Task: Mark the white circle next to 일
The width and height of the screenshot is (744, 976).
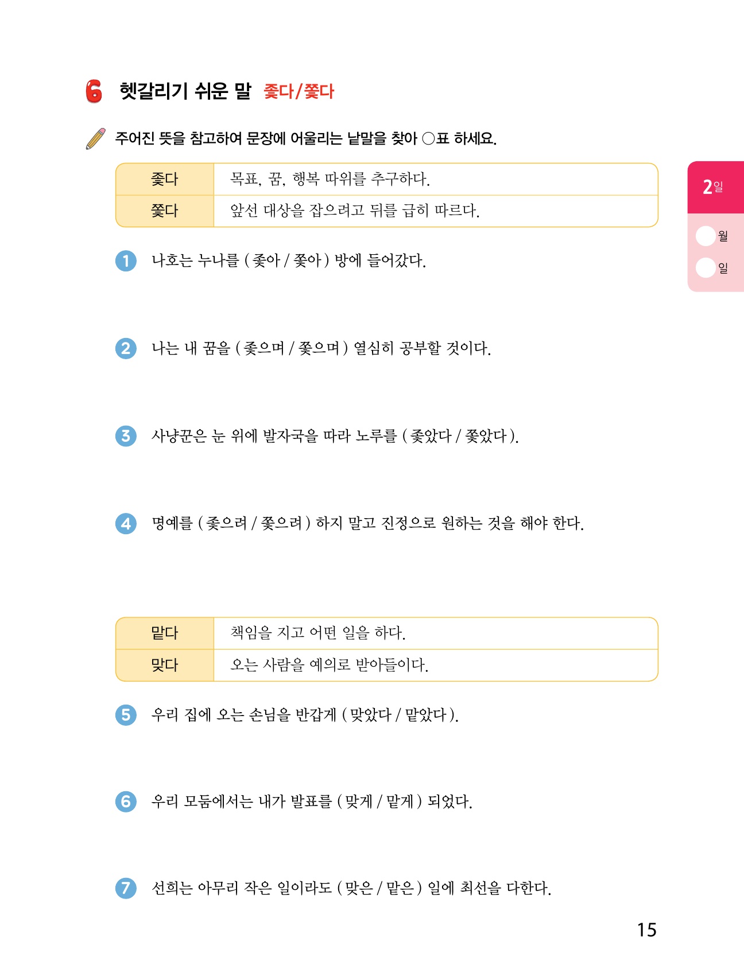Action: [705, 268]
